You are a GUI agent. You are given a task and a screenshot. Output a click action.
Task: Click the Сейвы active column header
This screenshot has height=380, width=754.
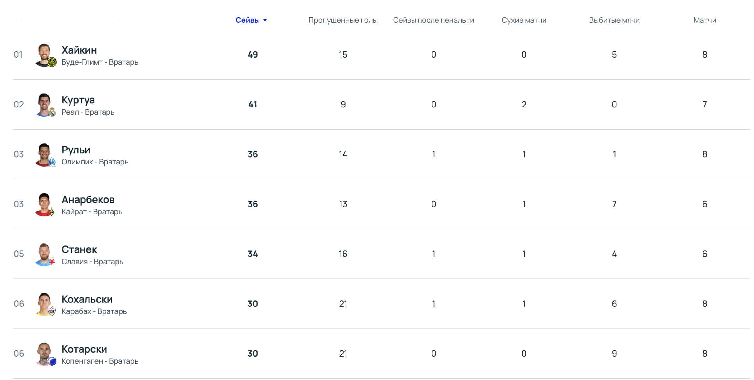pos(247,20)
